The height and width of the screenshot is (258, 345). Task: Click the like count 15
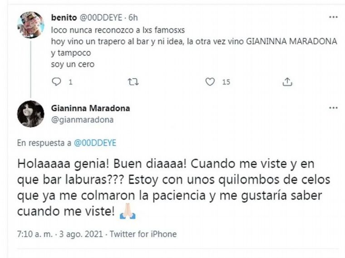226,82
